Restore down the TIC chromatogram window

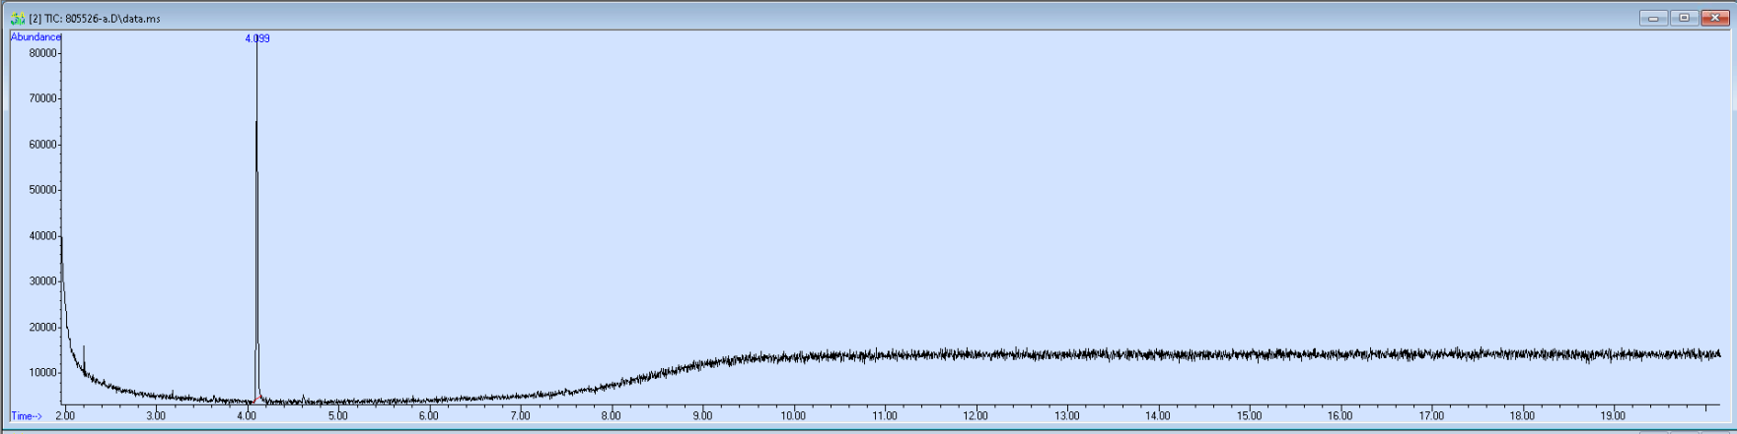[x=1684, y=18]
